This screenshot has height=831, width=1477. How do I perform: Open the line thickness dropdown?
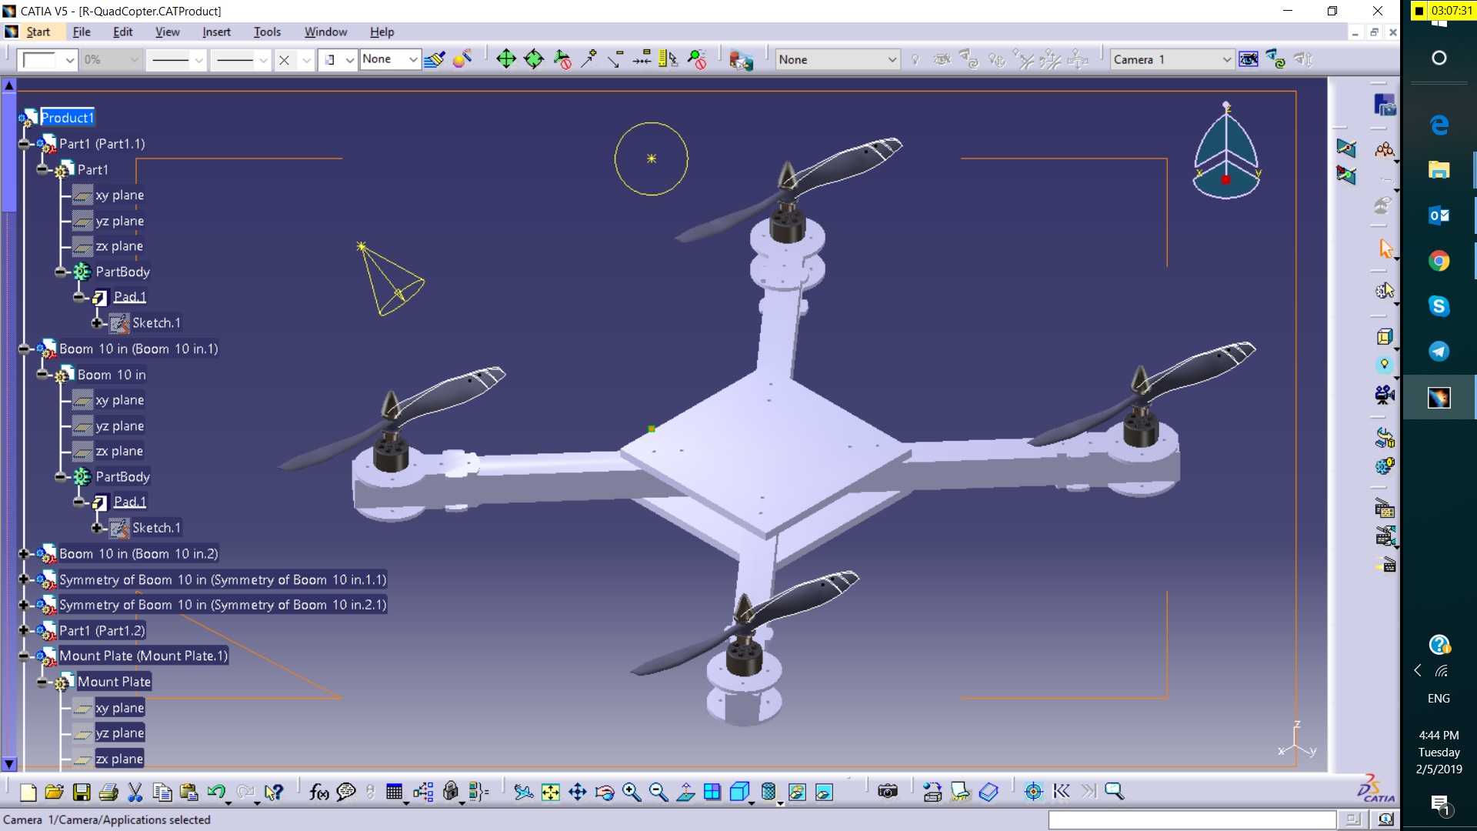[198, 59]
